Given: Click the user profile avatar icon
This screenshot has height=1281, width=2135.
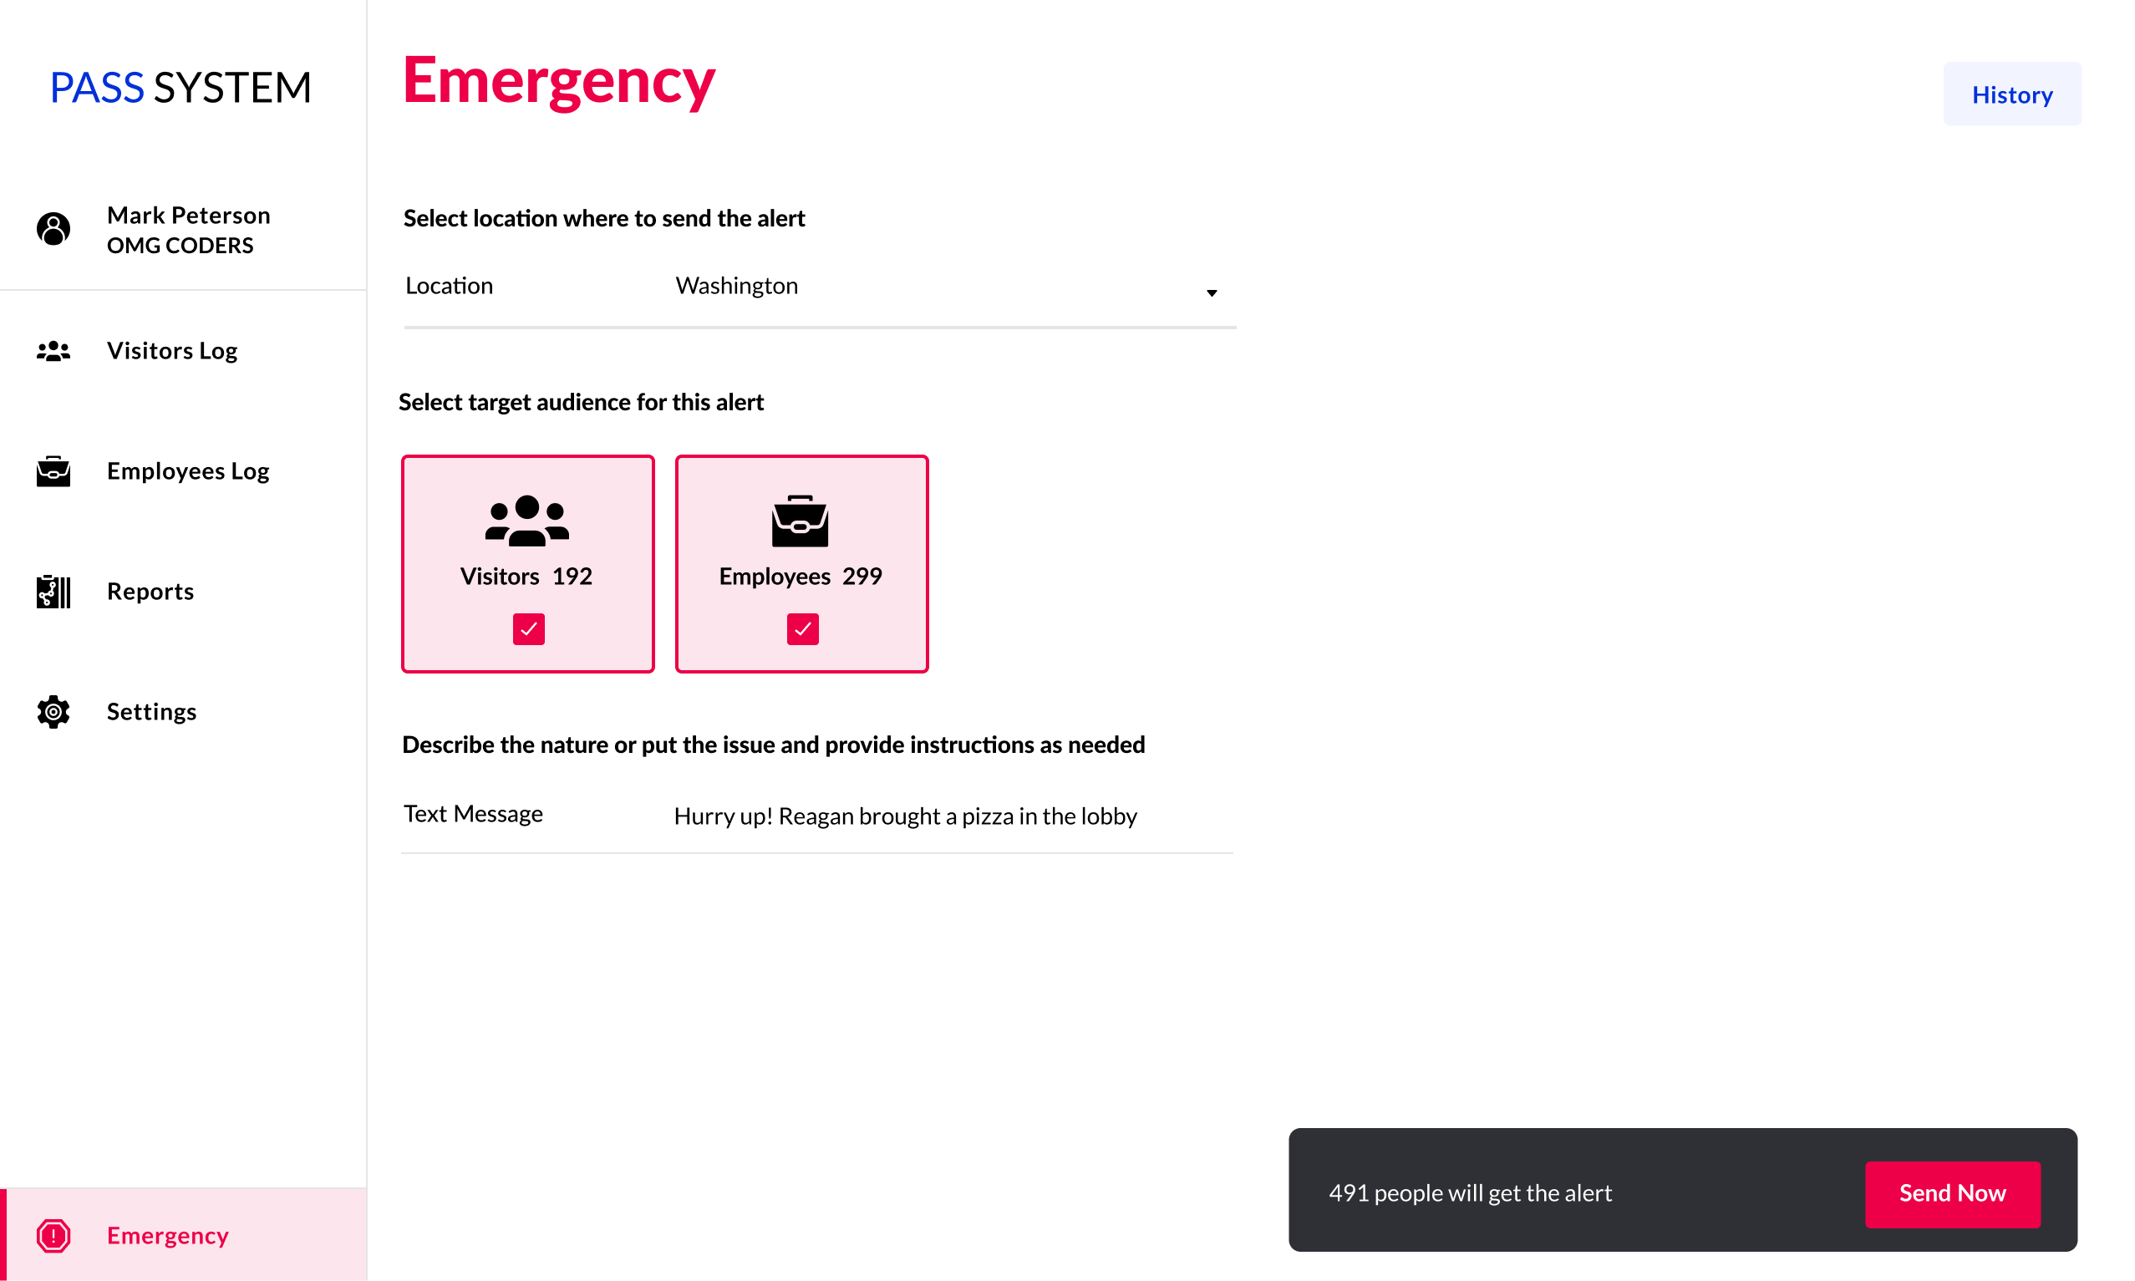Looking at the screenshot, I should click(53, 229).
